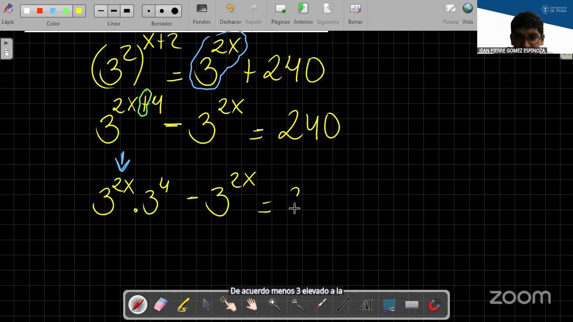Pick the green pen color

(x=66, y=11)
